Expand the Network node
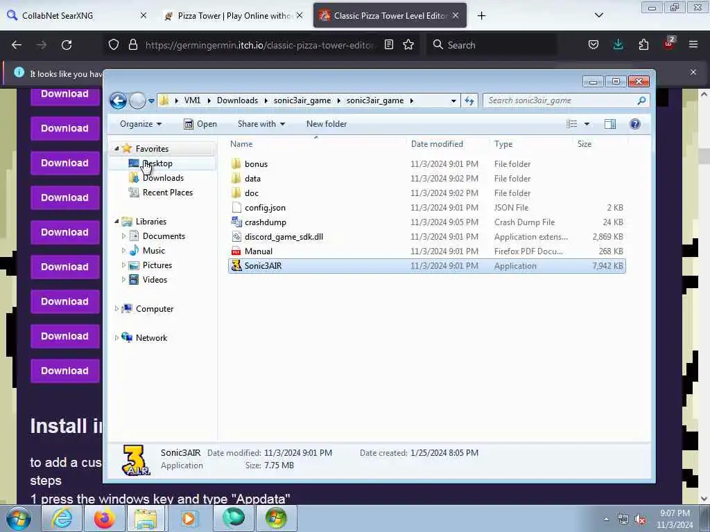 pos(116,337)
